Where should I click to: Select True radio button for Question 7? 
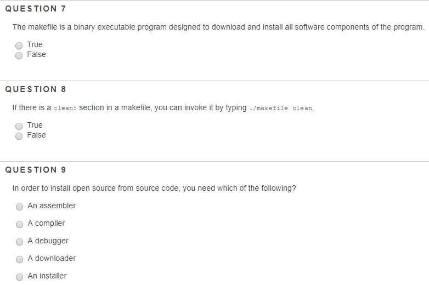19,45
